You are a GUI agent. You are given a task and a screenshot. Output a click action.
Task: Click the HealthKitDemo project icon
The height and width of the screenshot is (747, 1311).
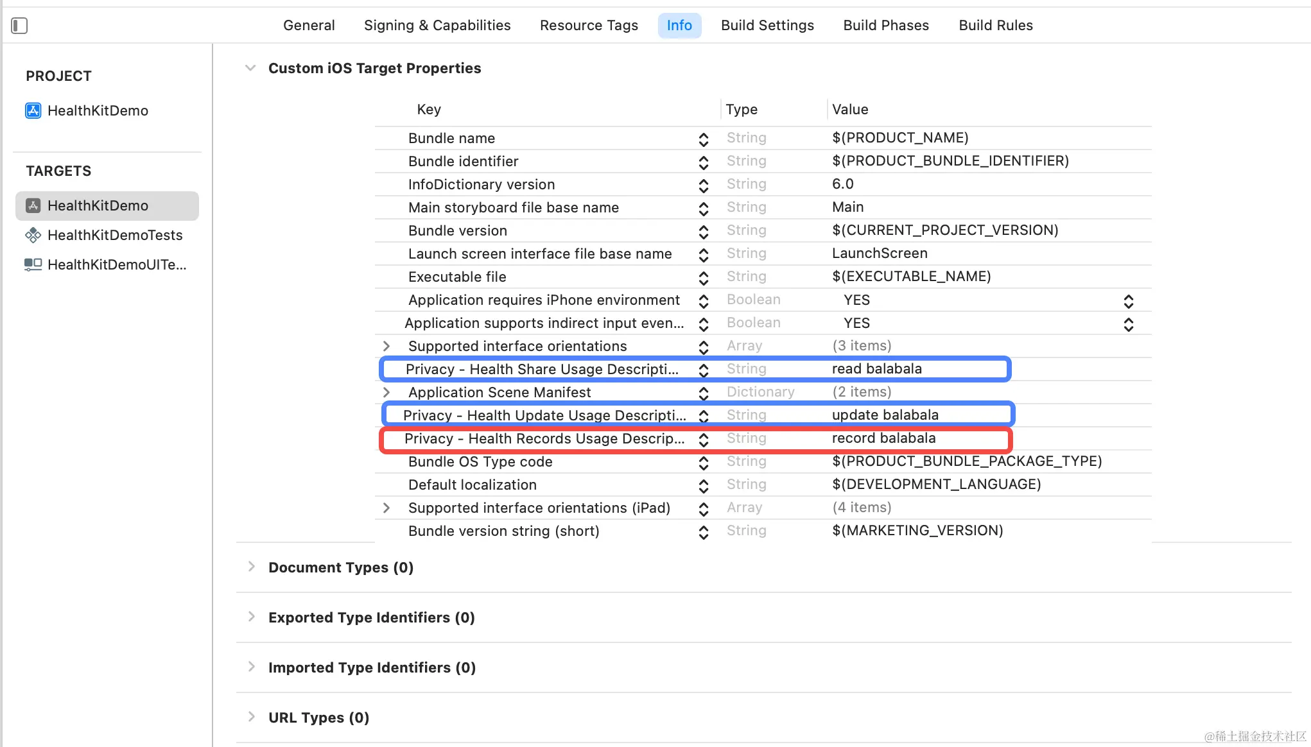coord(33,110)
